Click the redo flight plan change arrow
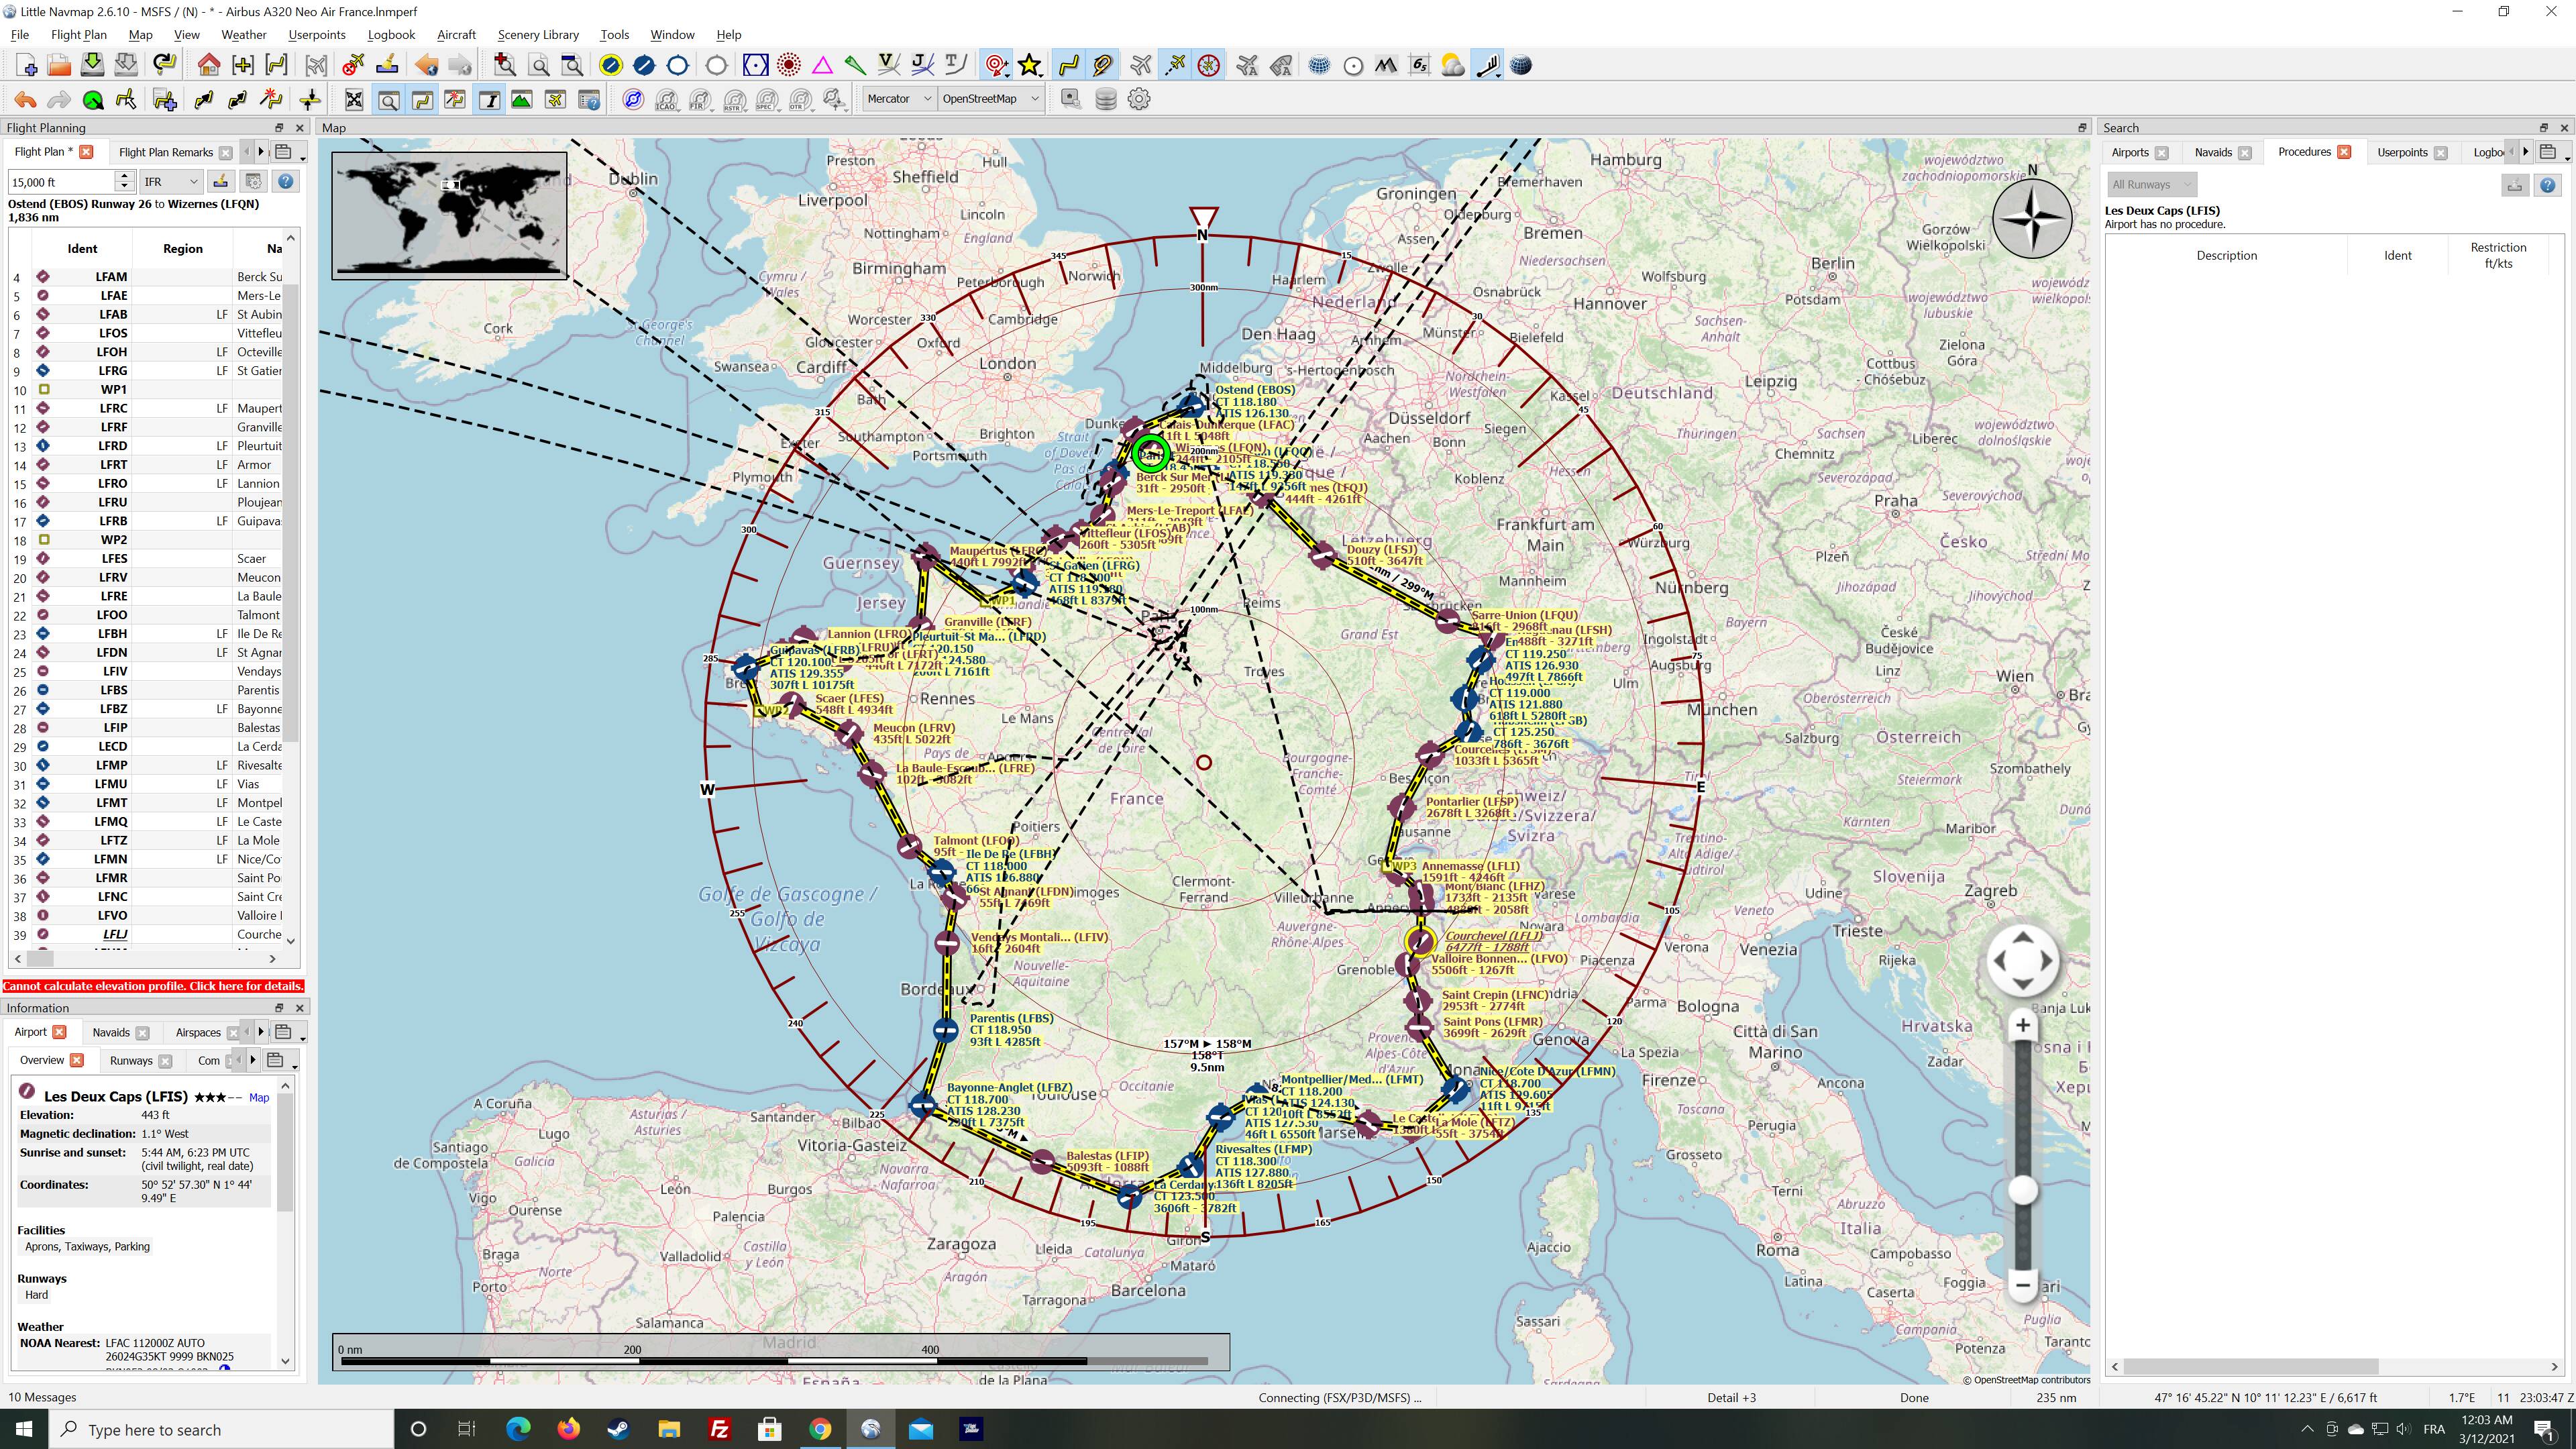This screenshot has height=1449, width=2576. click(59, 99)
